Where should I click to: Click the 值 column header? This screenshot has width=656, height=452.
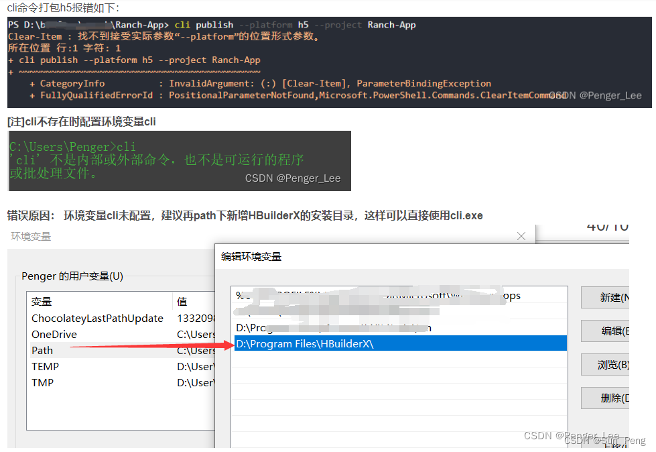(x=194, y=301)
